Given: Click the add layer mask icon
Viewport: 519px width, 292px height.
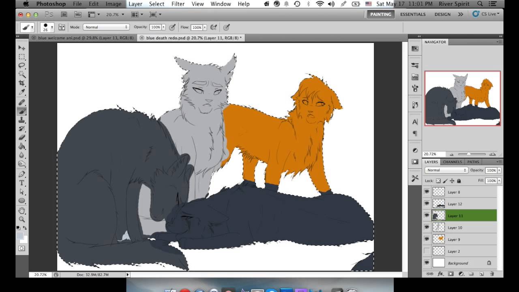Looking at the screenshot, I should click(450, 274).
